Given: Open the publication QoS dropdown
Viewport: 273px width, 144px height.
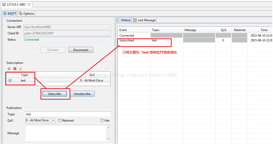Looking at the screenshot, I should [x=53, y=120].
